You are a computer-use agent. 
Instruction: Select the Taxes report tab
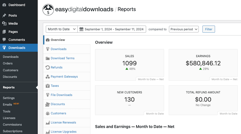coord(67,86)
